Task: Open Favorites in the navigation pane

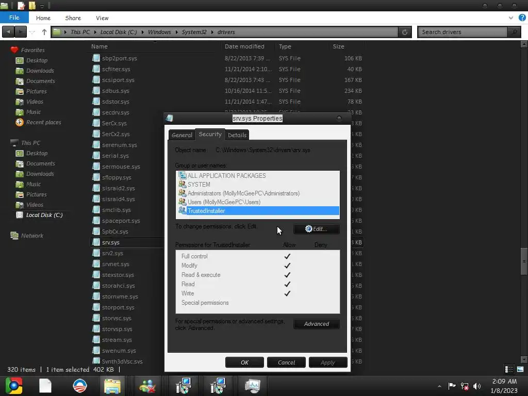Action: (x=32, y=50)
